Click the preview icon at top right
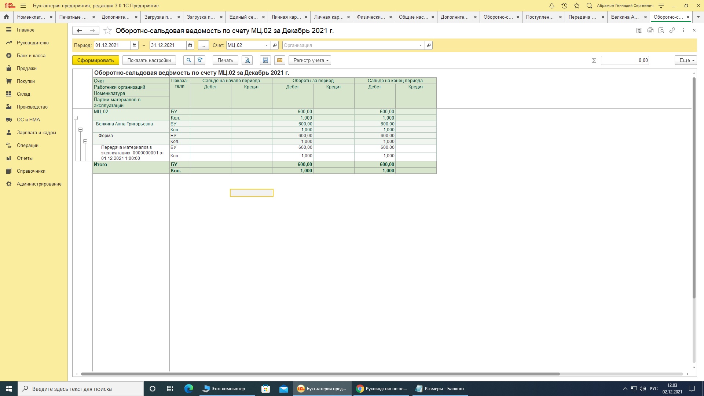This screenshot has height=396, width=704. (x=661, y=30)
